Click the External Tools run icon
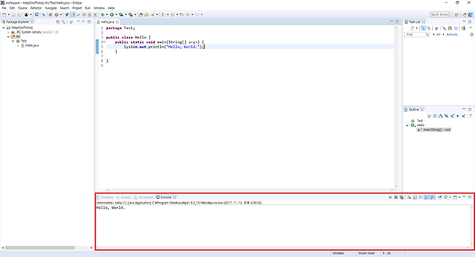 [130, 15]
